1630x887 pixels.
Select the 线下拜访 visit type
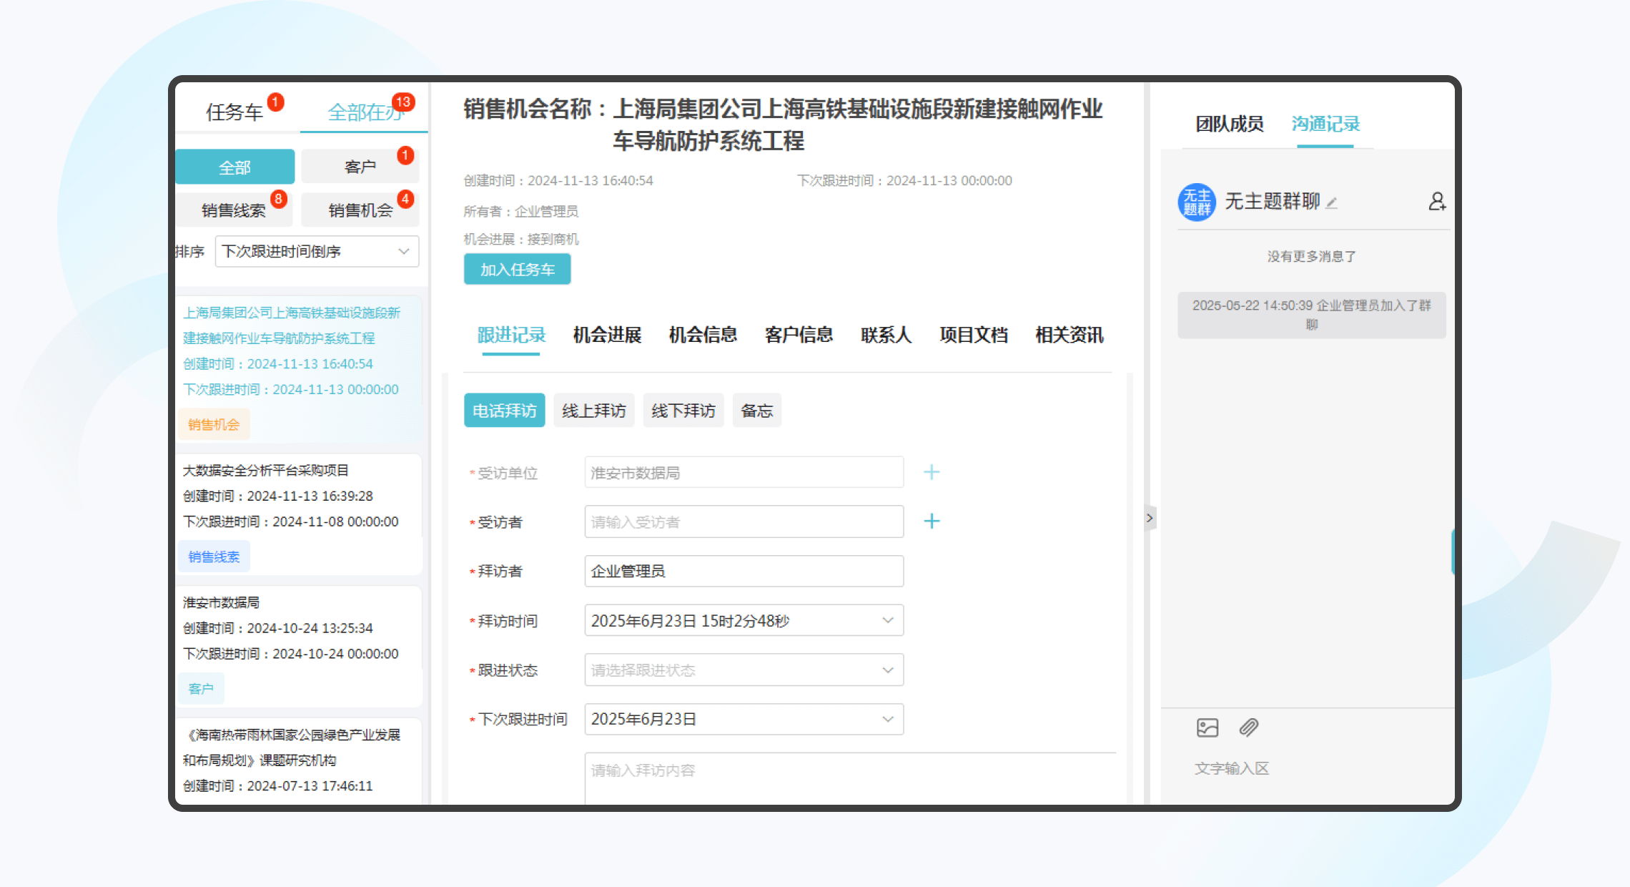(683, 411)
